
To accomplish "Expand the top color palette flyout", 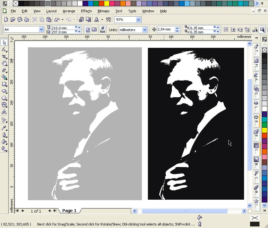I will pyautogui.click(x=262, y=3).
